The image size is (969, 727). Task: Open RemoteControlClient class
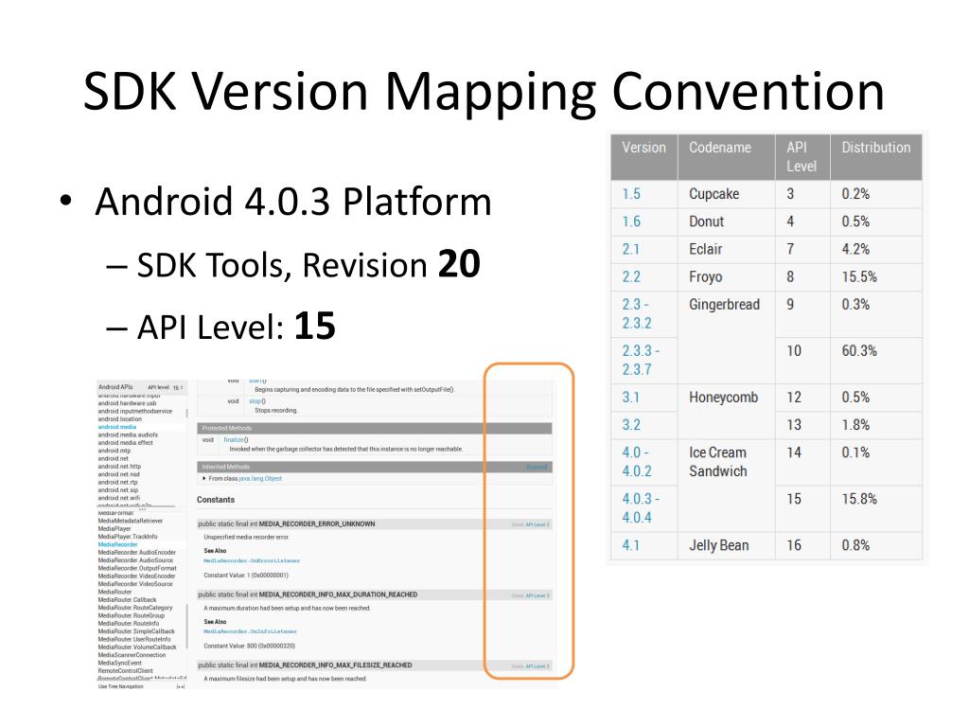coord(125,671)
